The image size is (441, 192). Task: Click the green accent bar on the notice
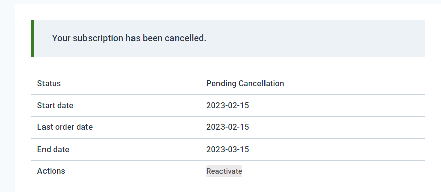(x=33, y=38)
